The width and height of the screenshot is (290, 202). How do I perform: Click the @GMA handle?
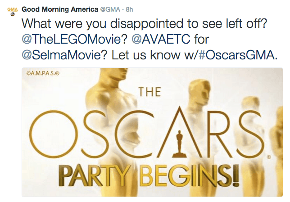click(x=110, y=9)
